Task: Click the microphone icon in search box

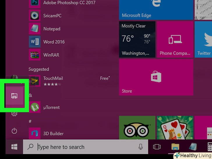Action: pos(140,147)
